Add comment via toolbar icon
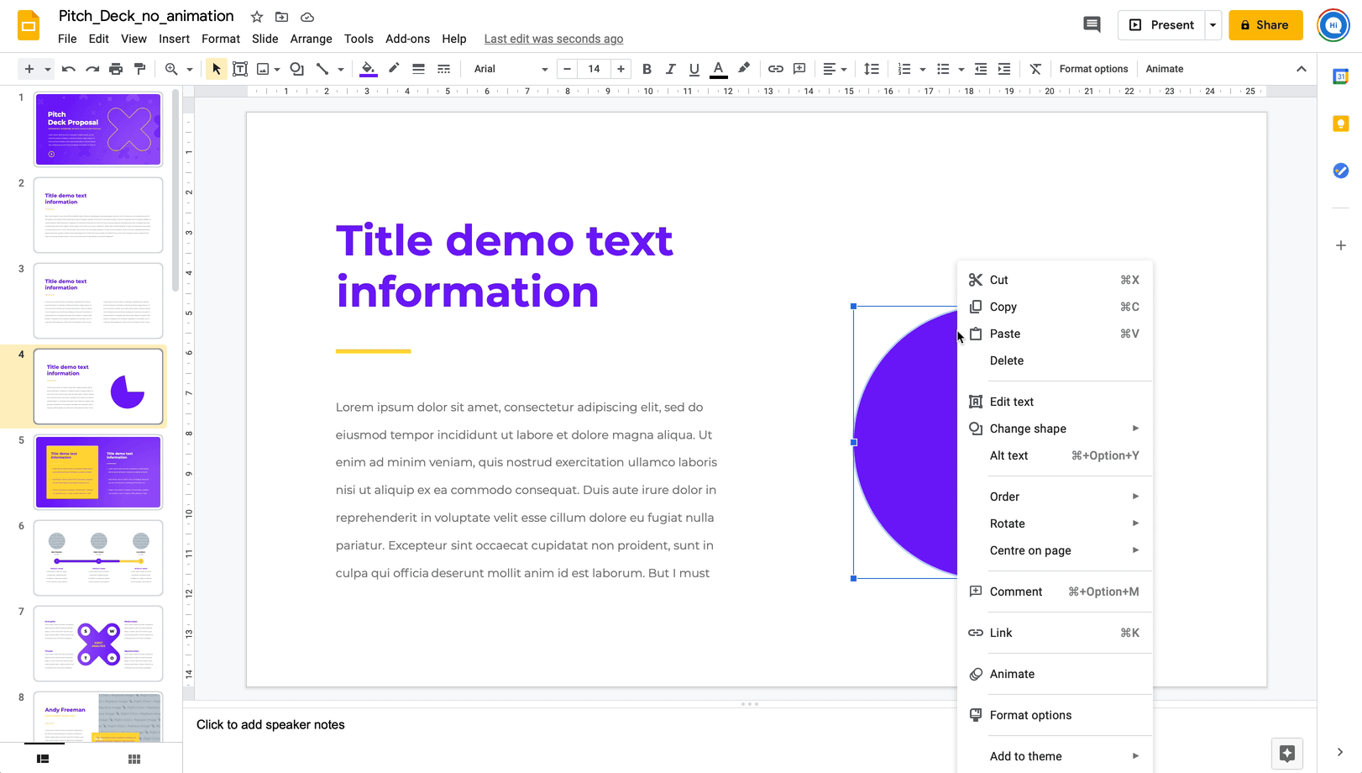The width and height of the screenshot is (1362, 773). click(x=799, y=69)
